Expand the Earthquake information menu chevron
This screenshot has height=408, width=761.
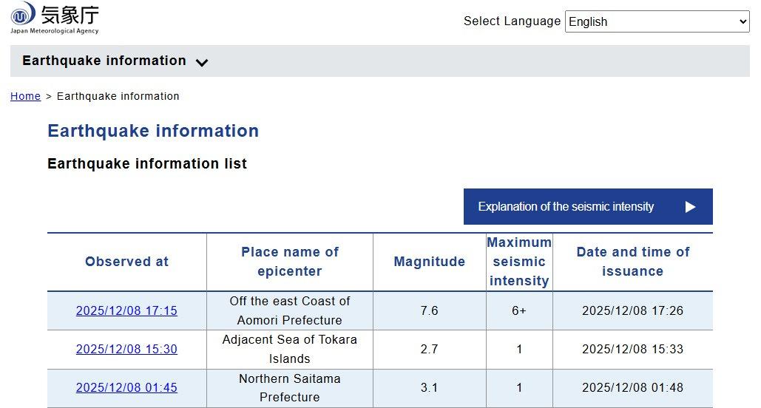point(202,63)
